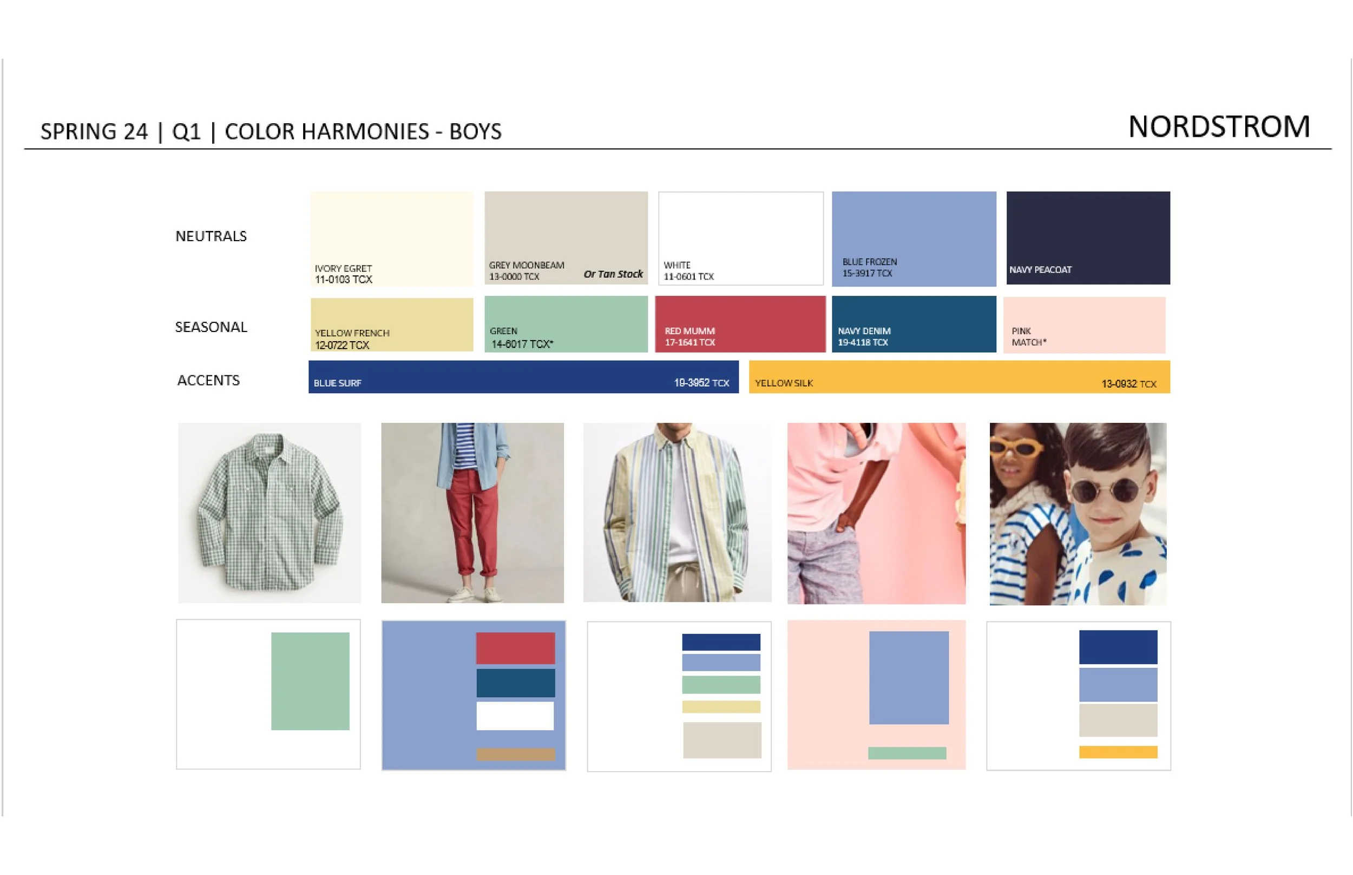This screenshot has height=875, width=1353.
Task: Click the ACCENTS row label
Action: point(208,380)
